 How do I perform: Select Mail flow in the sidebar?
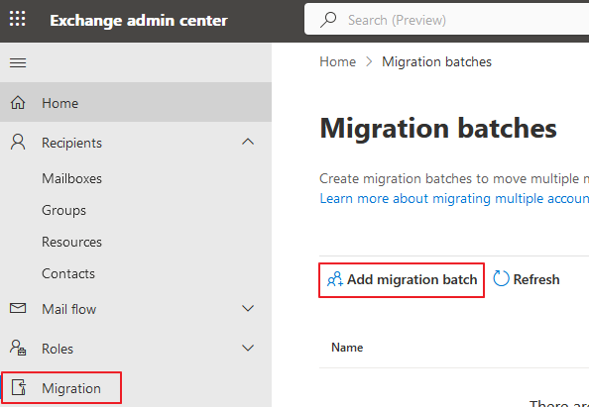136,309
